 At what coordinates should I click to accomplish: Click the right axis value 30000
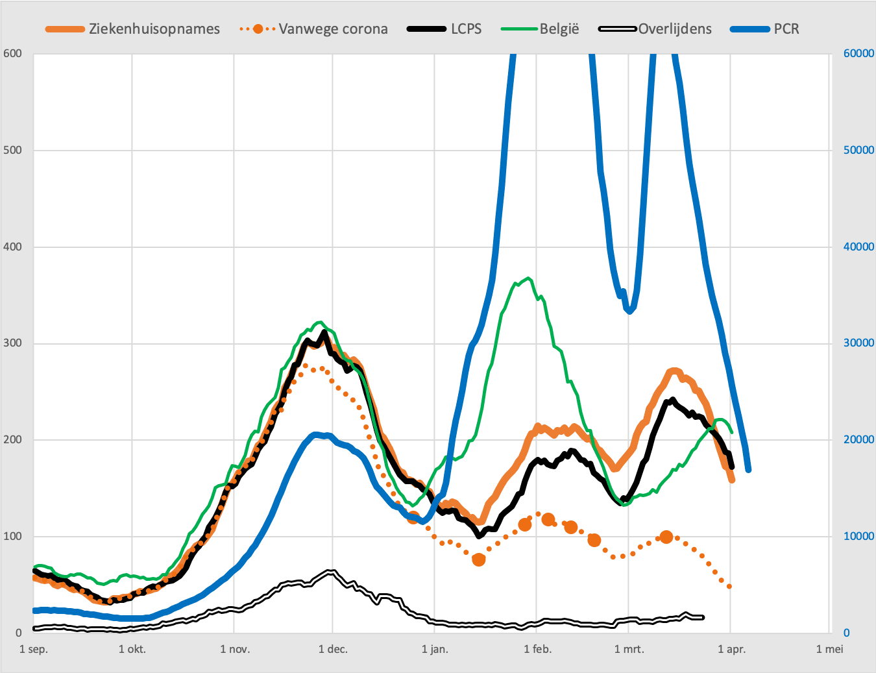click(858, 343)
